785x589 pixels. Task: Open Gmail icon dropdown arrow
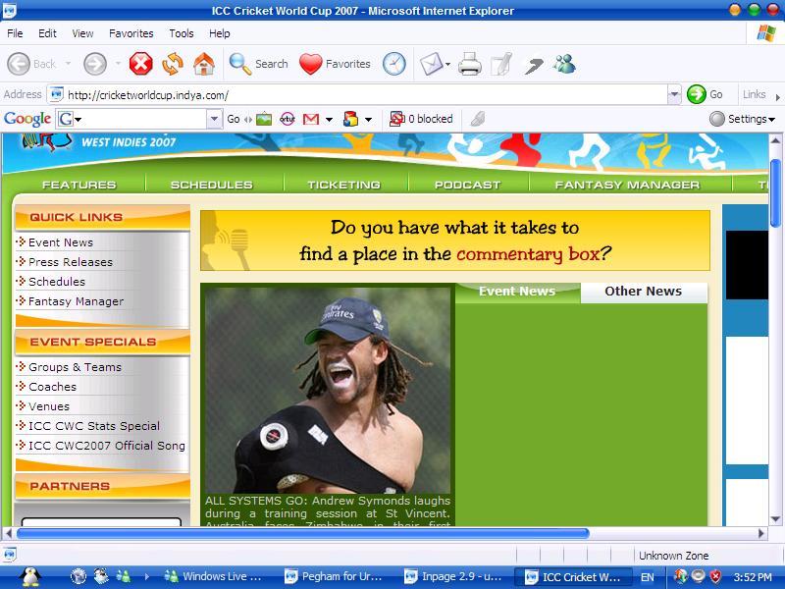click(329, 119)
